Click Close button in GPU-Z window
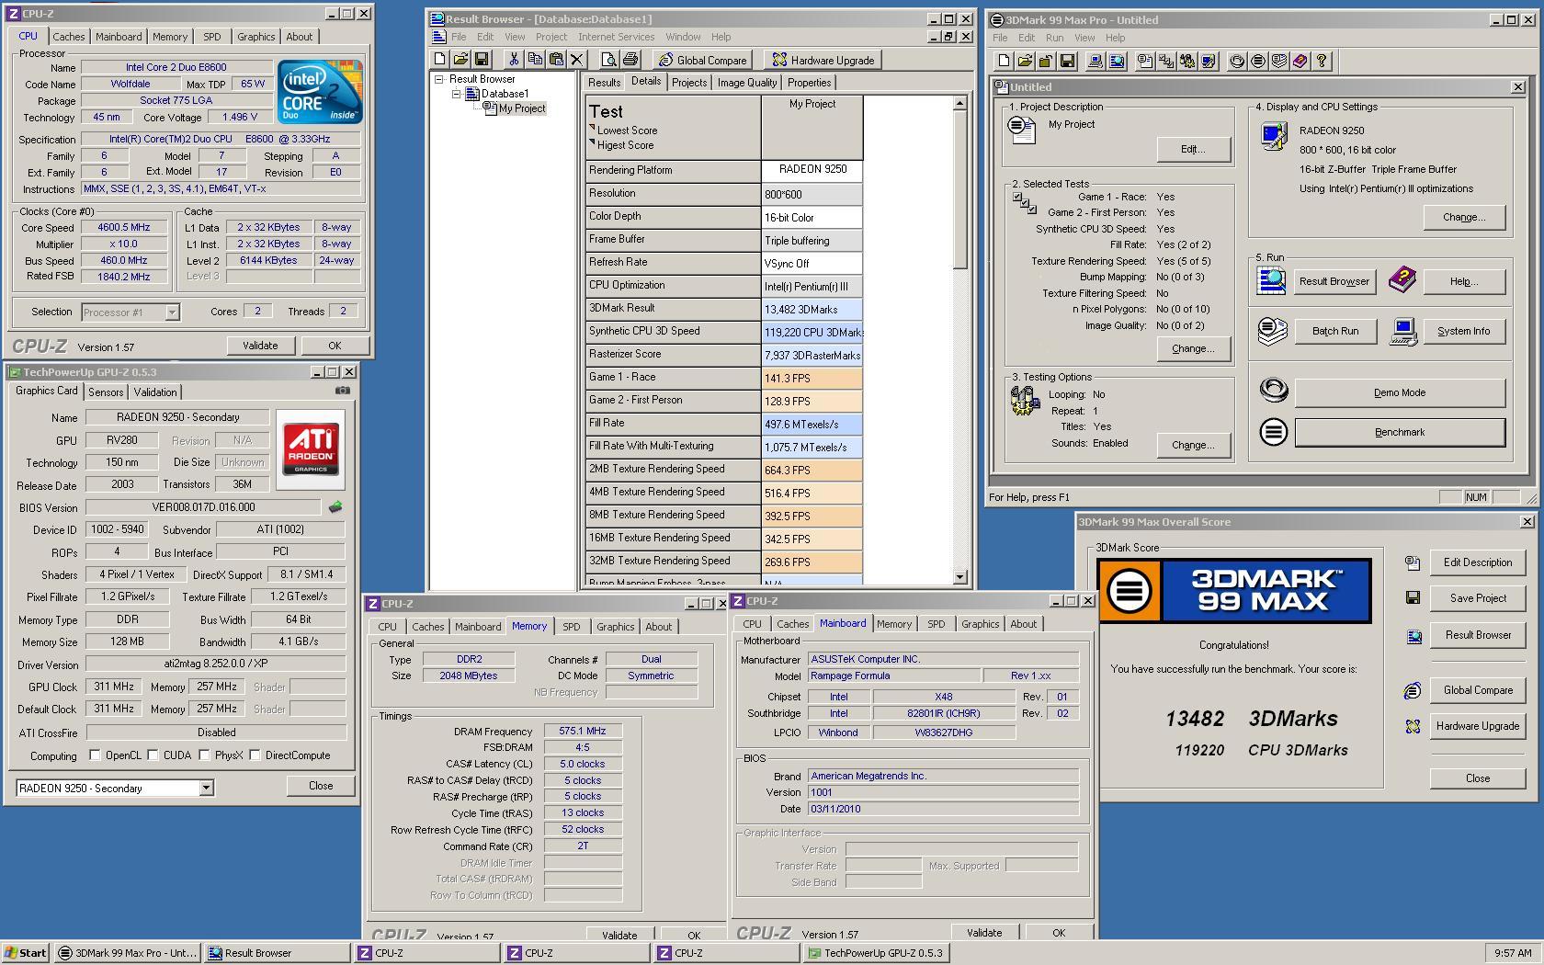Viewport: 1544px width, 965px height. pyautogui.click(x=321, y=786)
